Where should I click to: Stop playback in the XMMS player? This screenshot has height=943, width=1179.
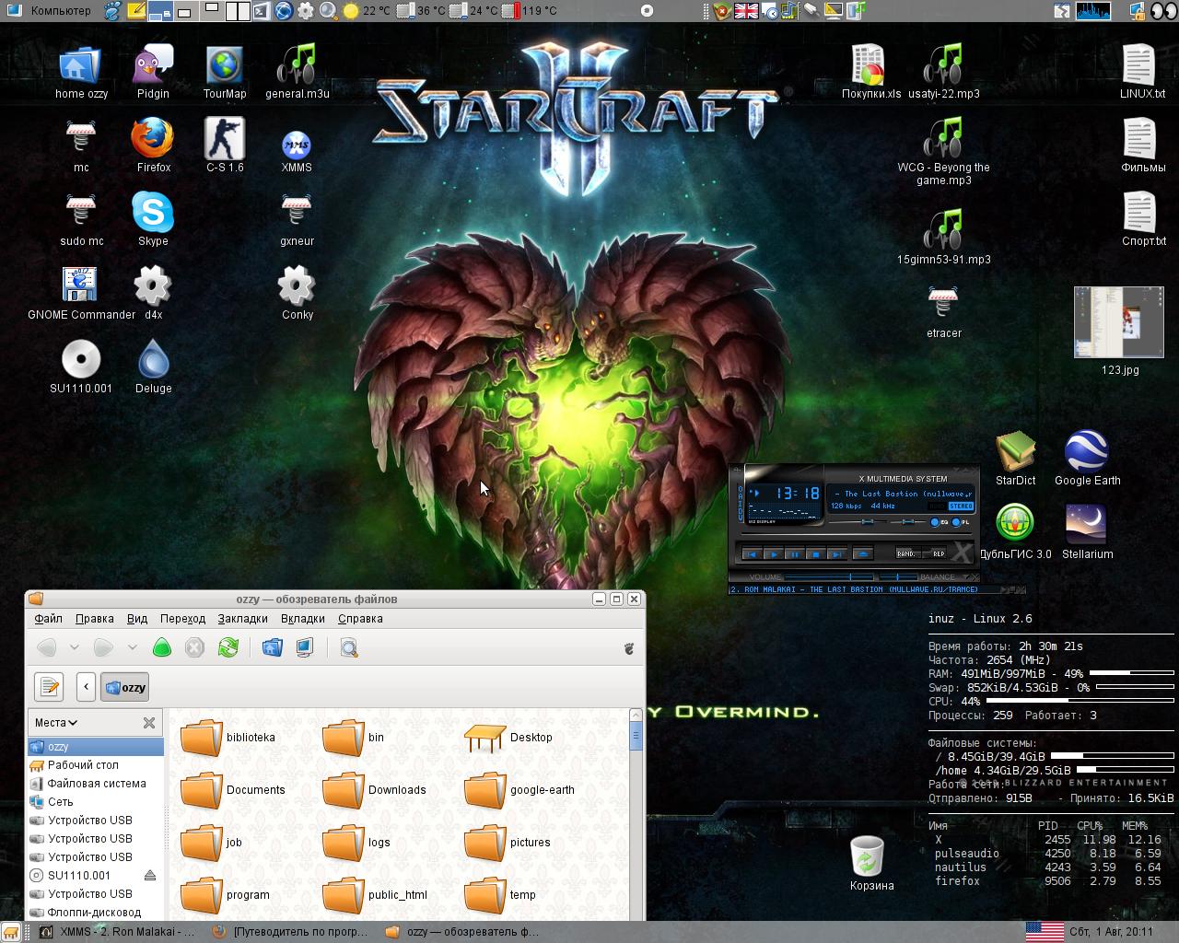816,554
